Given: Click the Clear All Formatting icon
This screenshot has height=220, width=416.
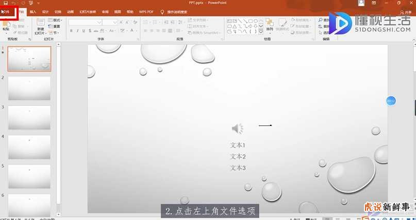Looking at the screenshot, I should click(135, 23).
